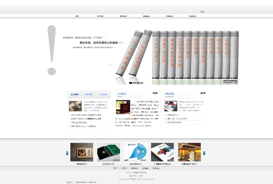Viewport: 273px width, 184px height.
Task: Open 经典案例 in the top navigation
Action: [x=170, y=16]
